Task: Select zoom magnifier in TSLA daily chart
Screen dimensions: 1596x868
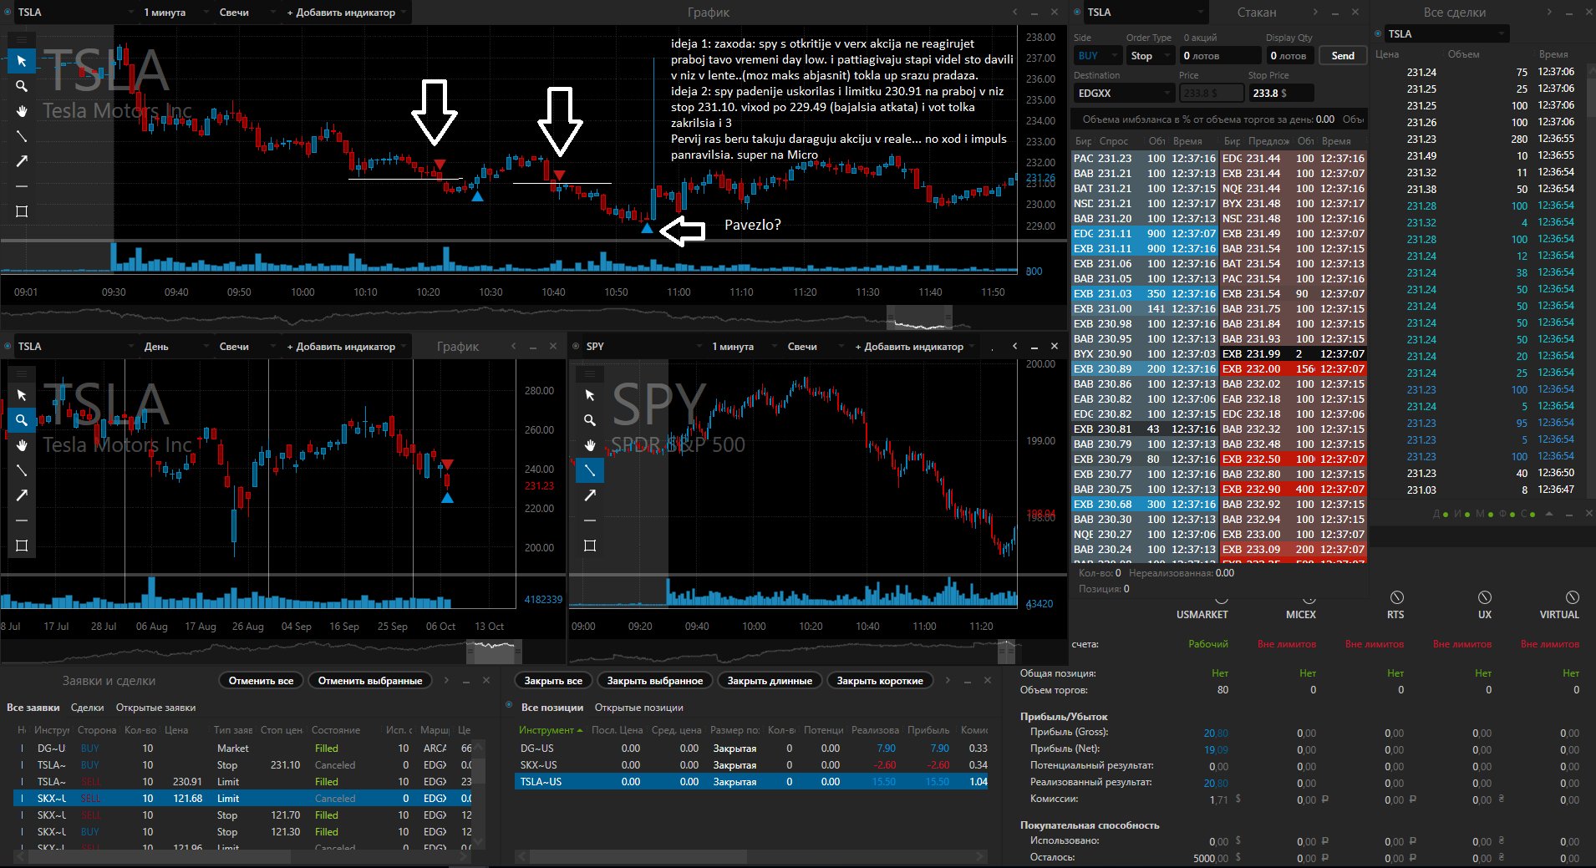Action: point(22,420)
